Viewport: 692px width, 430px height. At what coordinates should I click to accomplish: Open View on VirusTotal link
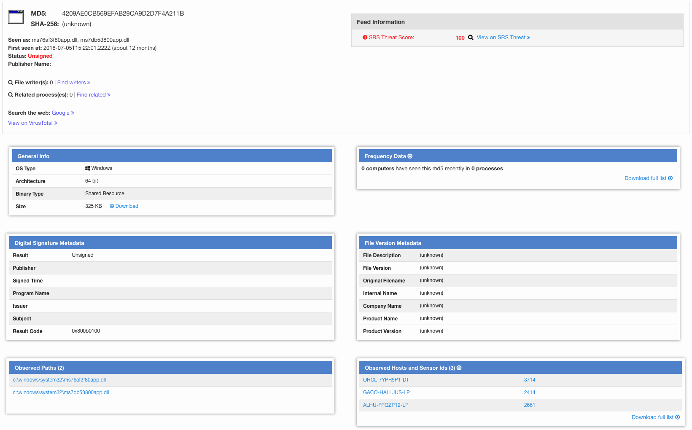32,123
